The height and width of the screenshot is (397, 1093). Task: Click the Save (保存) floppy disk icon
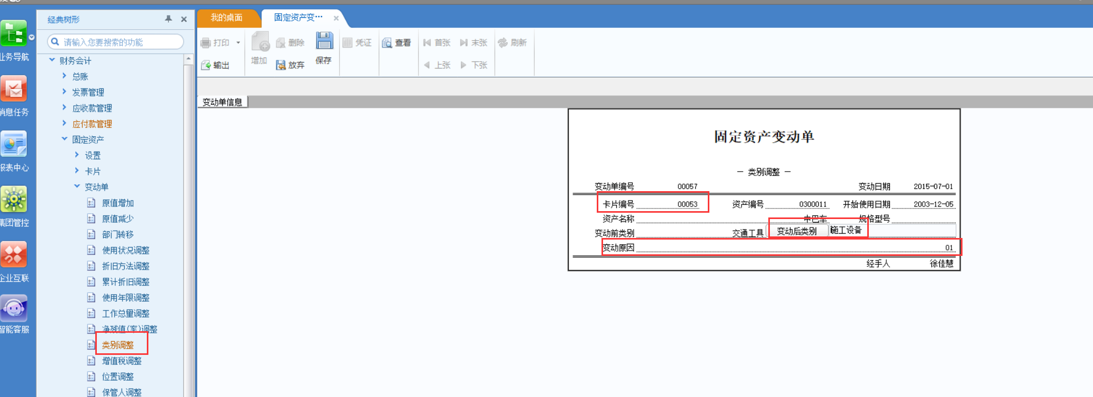(324, 41)
